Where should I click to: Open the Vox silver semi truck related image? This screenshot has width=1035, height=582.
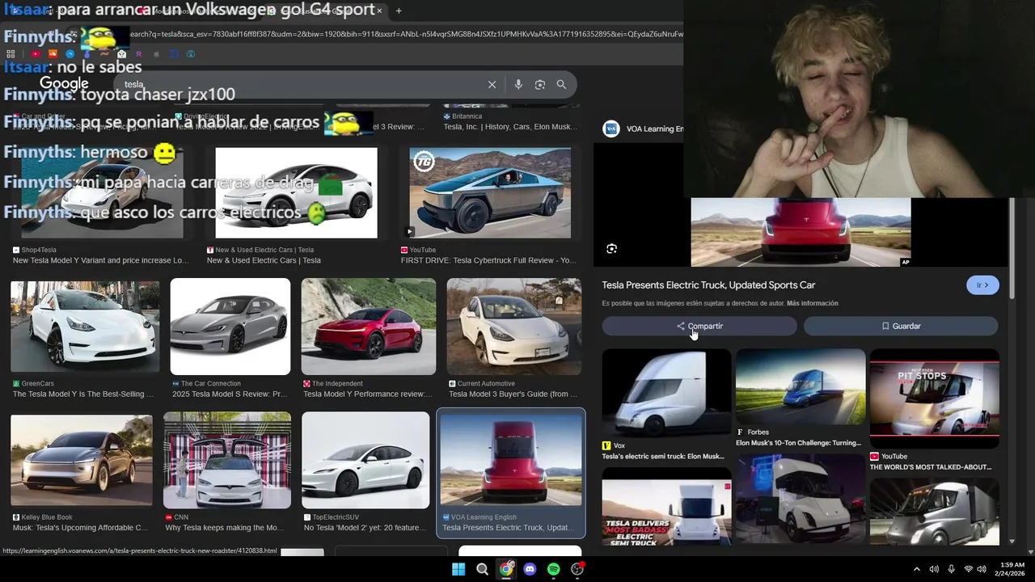pos(666,394)
